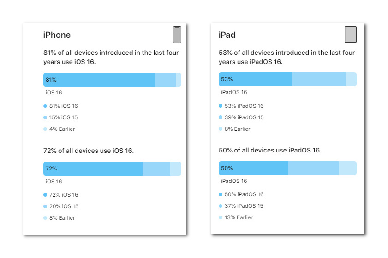
Task: Click the dot beside 53% iPadOS 16
Action: pyautogui.click(x=221, y=106)
